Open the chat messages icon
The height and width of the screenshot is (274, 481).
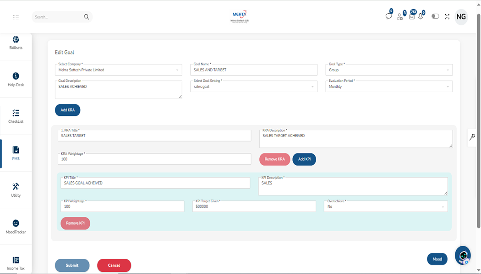[x=388, y=16]
